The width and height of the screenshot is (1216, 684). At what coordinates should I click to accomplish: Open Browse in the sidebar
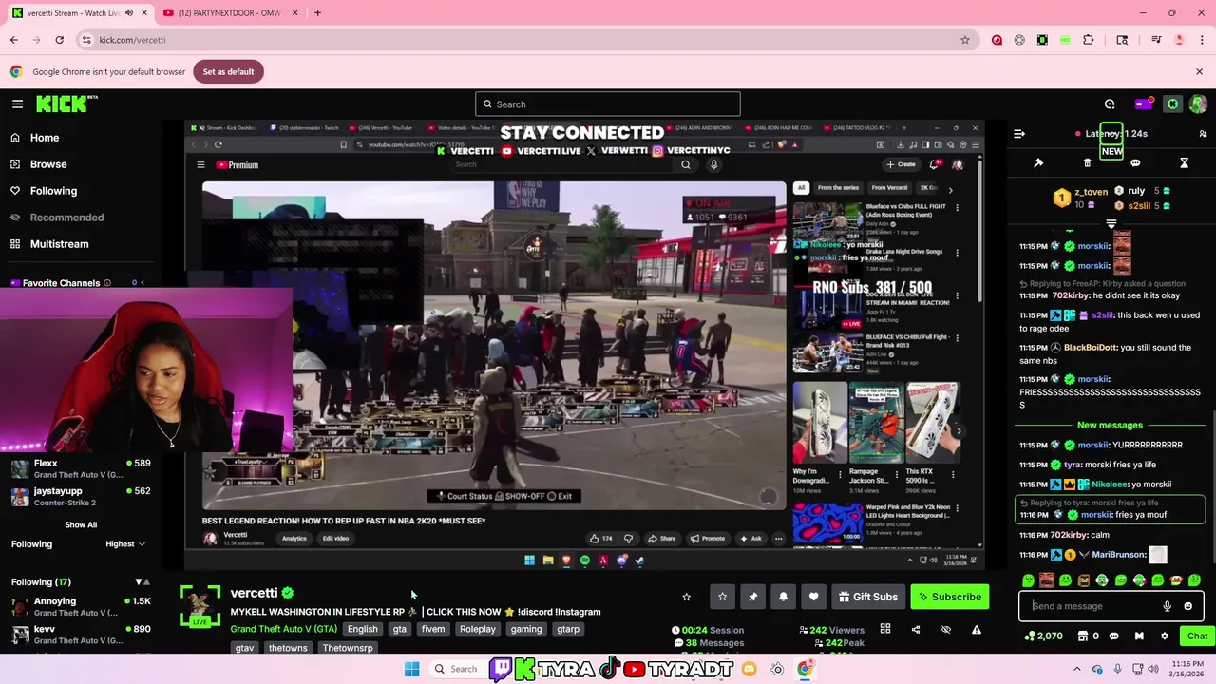coord(47,164)
